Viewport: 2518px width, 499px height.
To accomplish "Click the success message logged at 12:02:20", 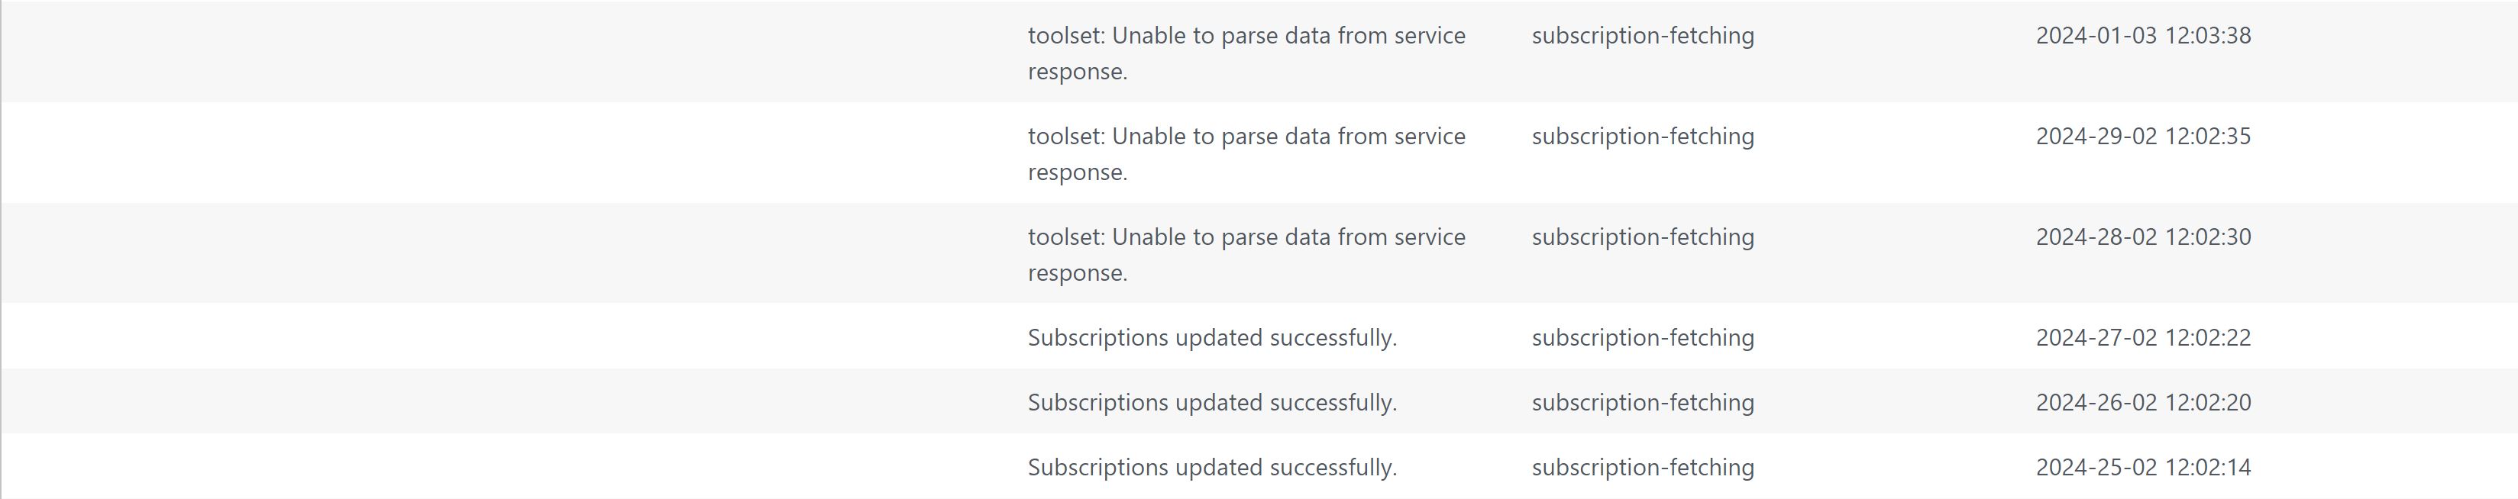I will pos(1212,402).
